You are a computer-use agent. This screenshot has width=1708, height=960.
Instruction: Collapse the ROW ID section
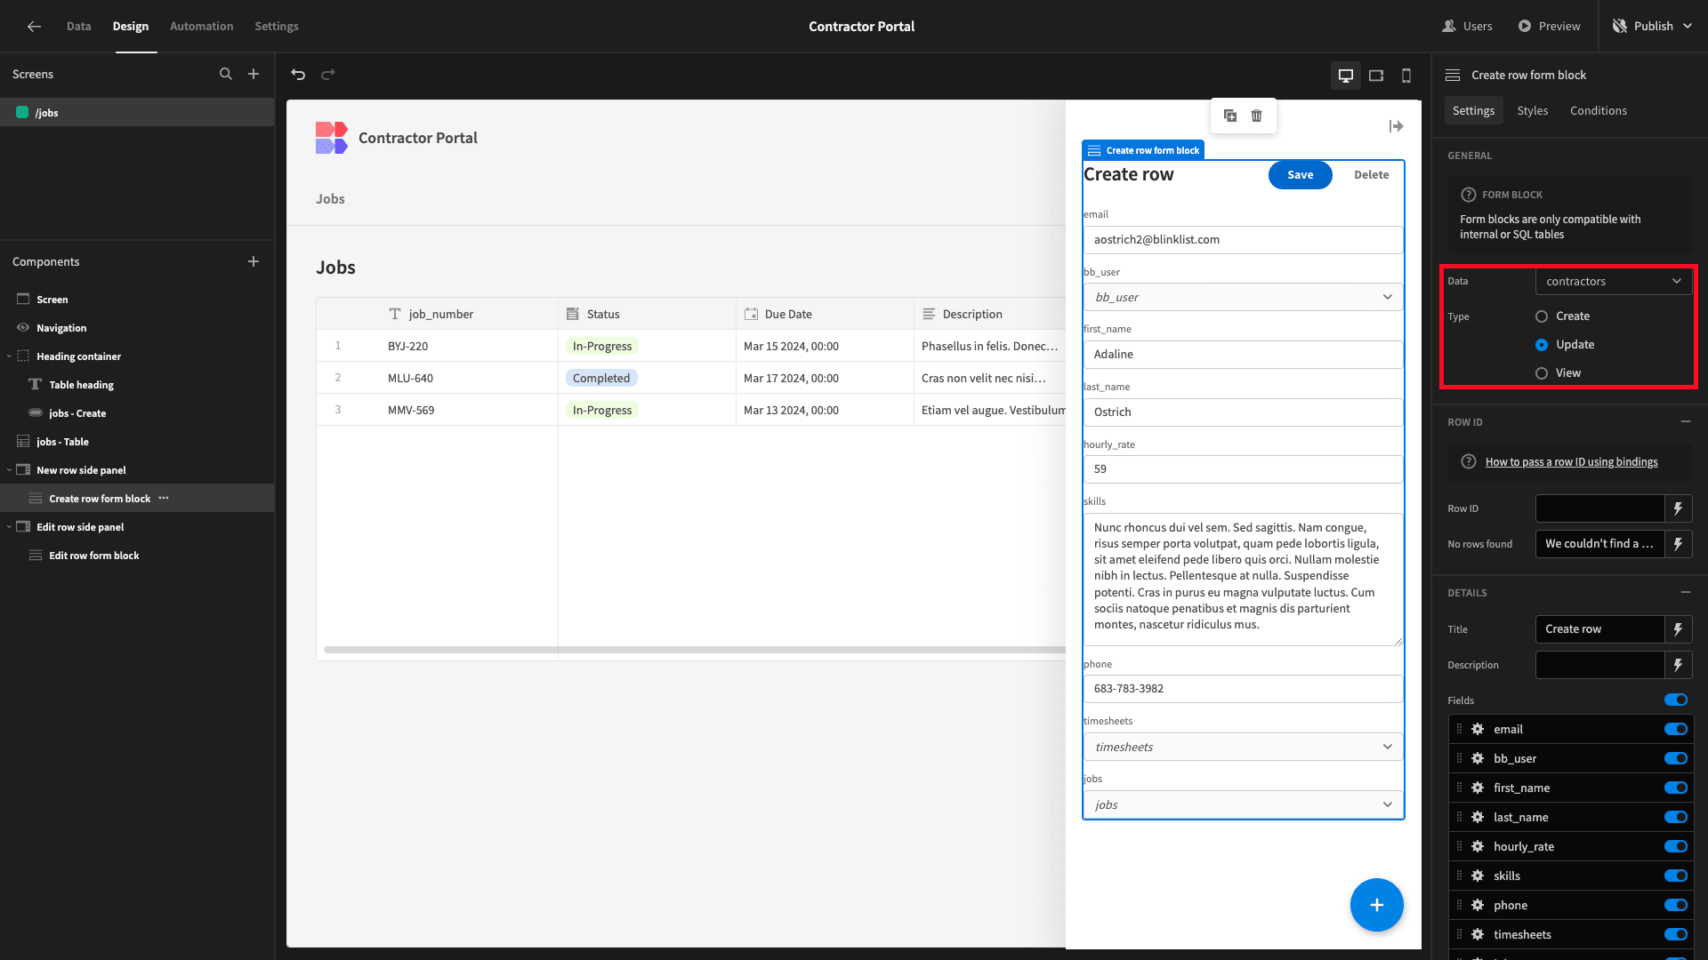tap(1686, 421)
